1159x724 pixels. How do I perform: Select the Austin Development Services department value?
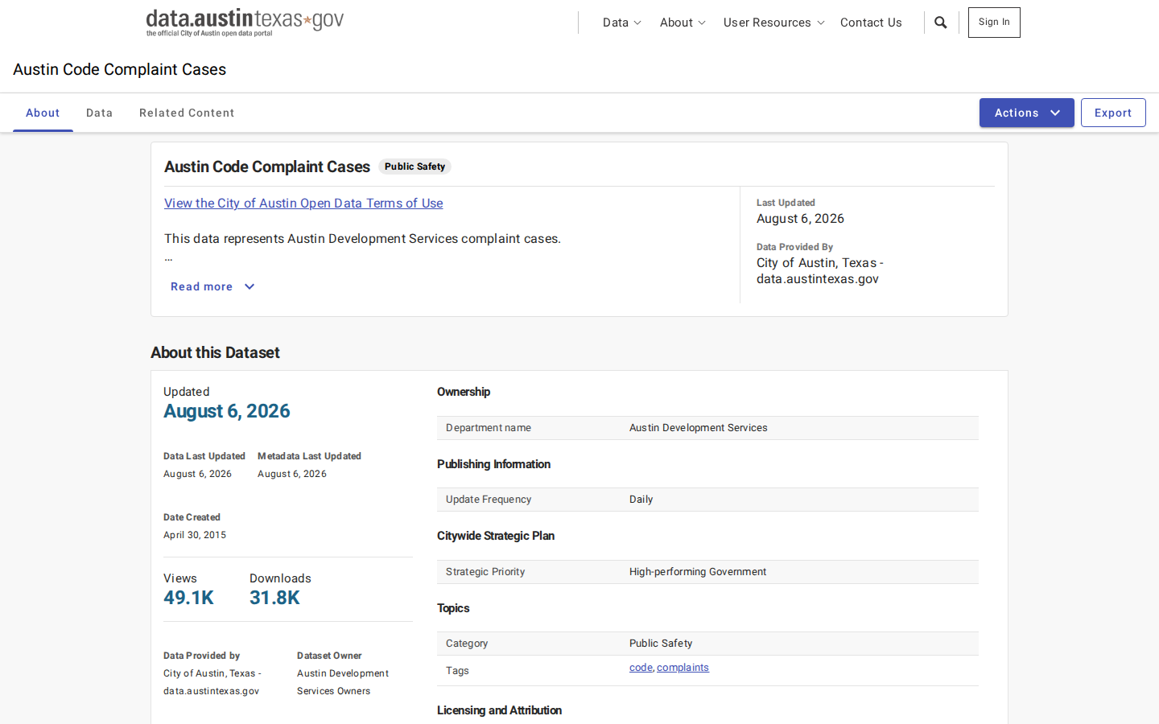click(x=698, y=428)
